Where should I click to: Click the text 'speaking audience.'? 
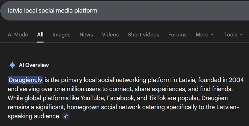click(34, 116)
